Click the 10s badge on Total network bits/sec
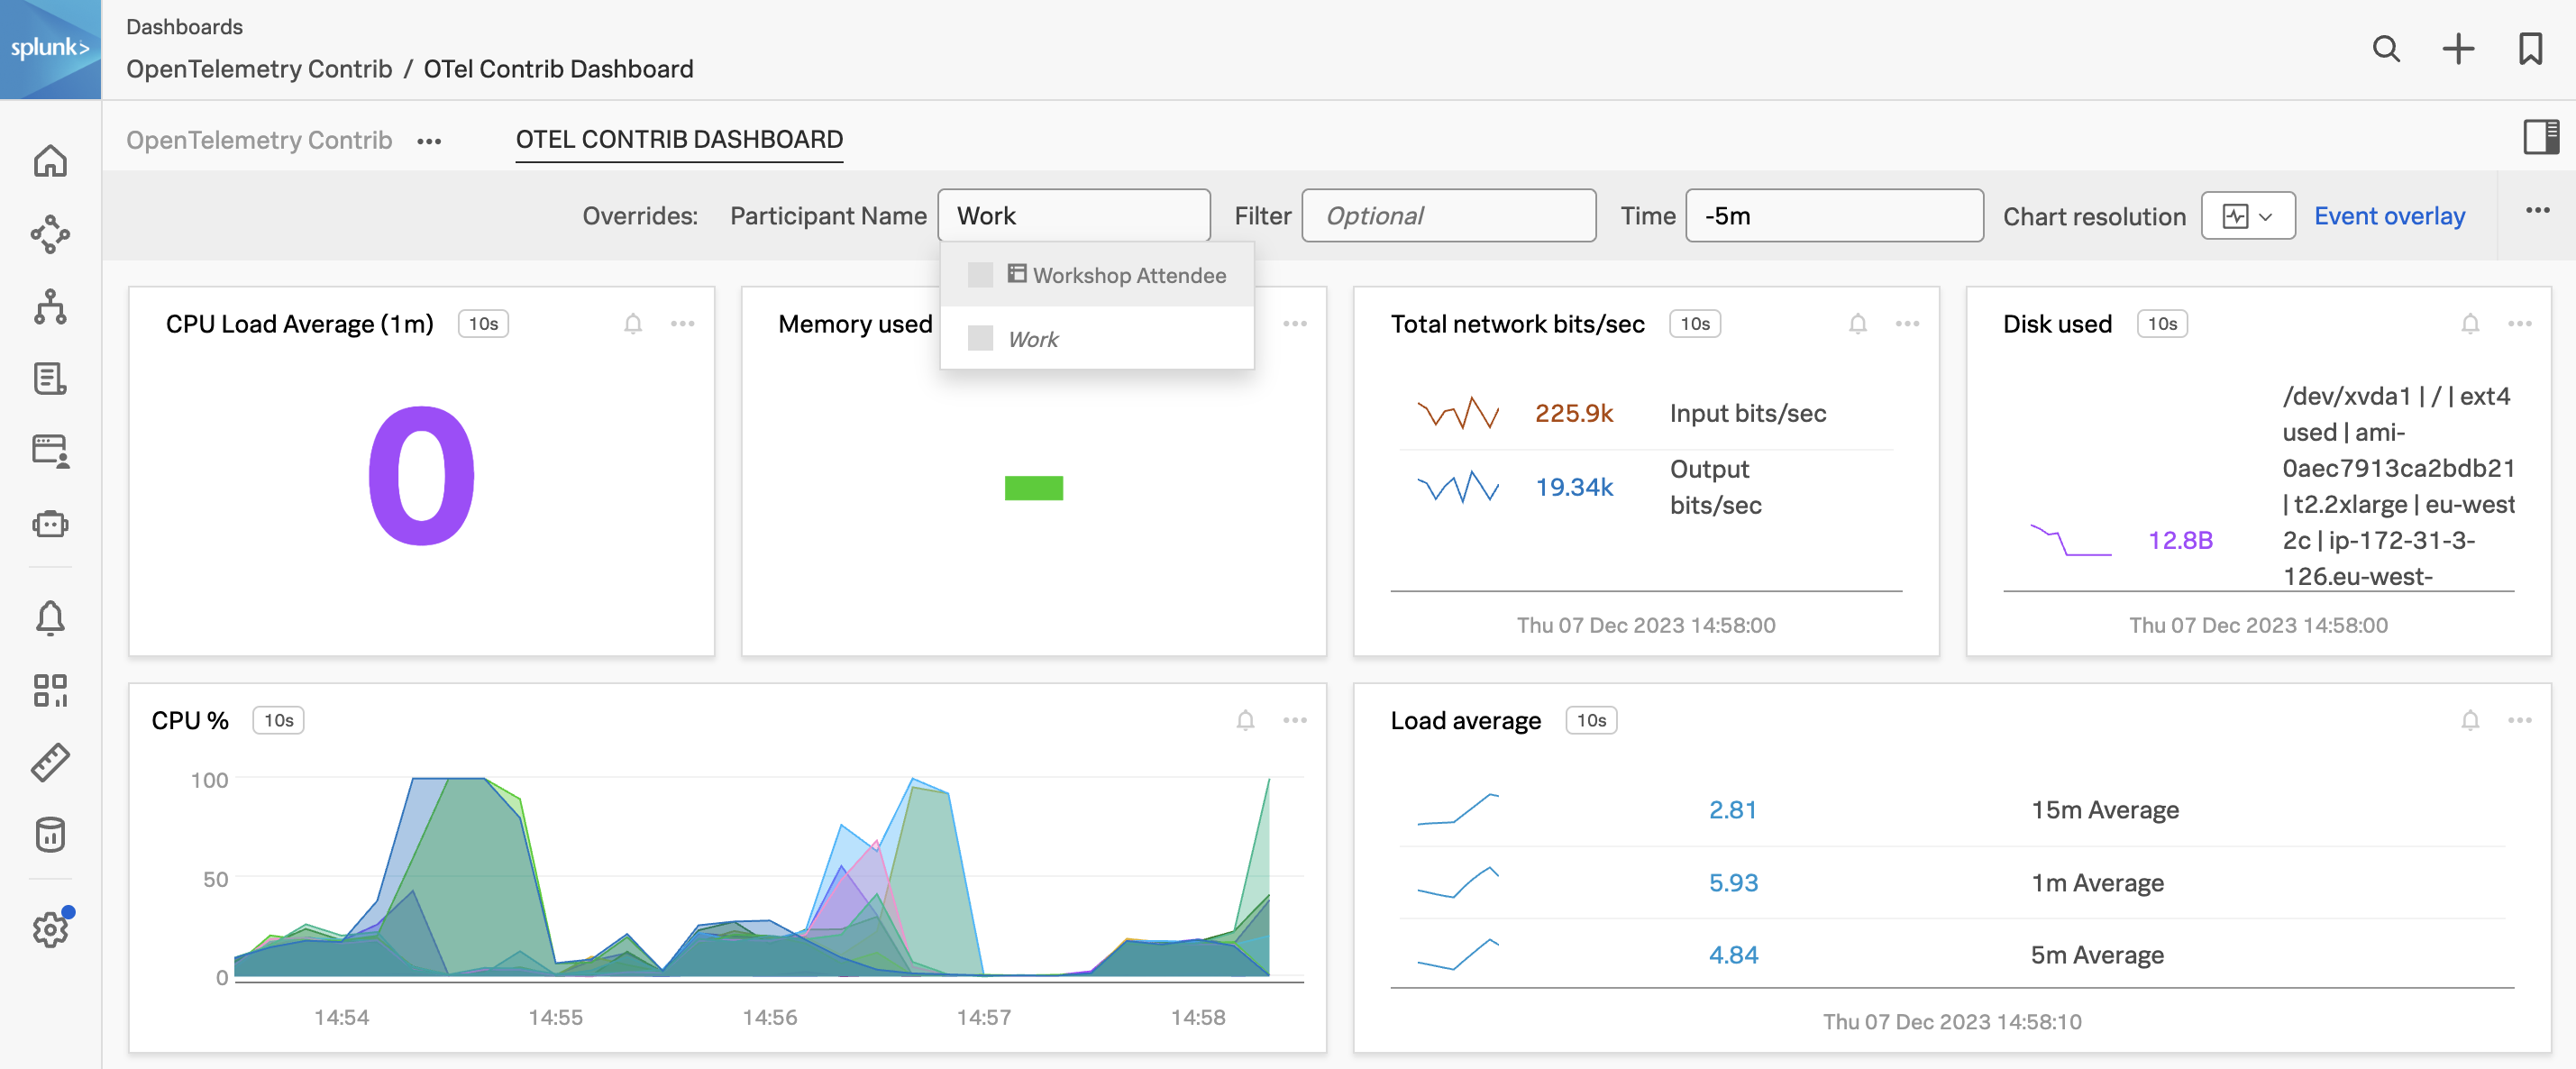2576x1069 pixels. pyautogui.click(x=1695, y=324)
